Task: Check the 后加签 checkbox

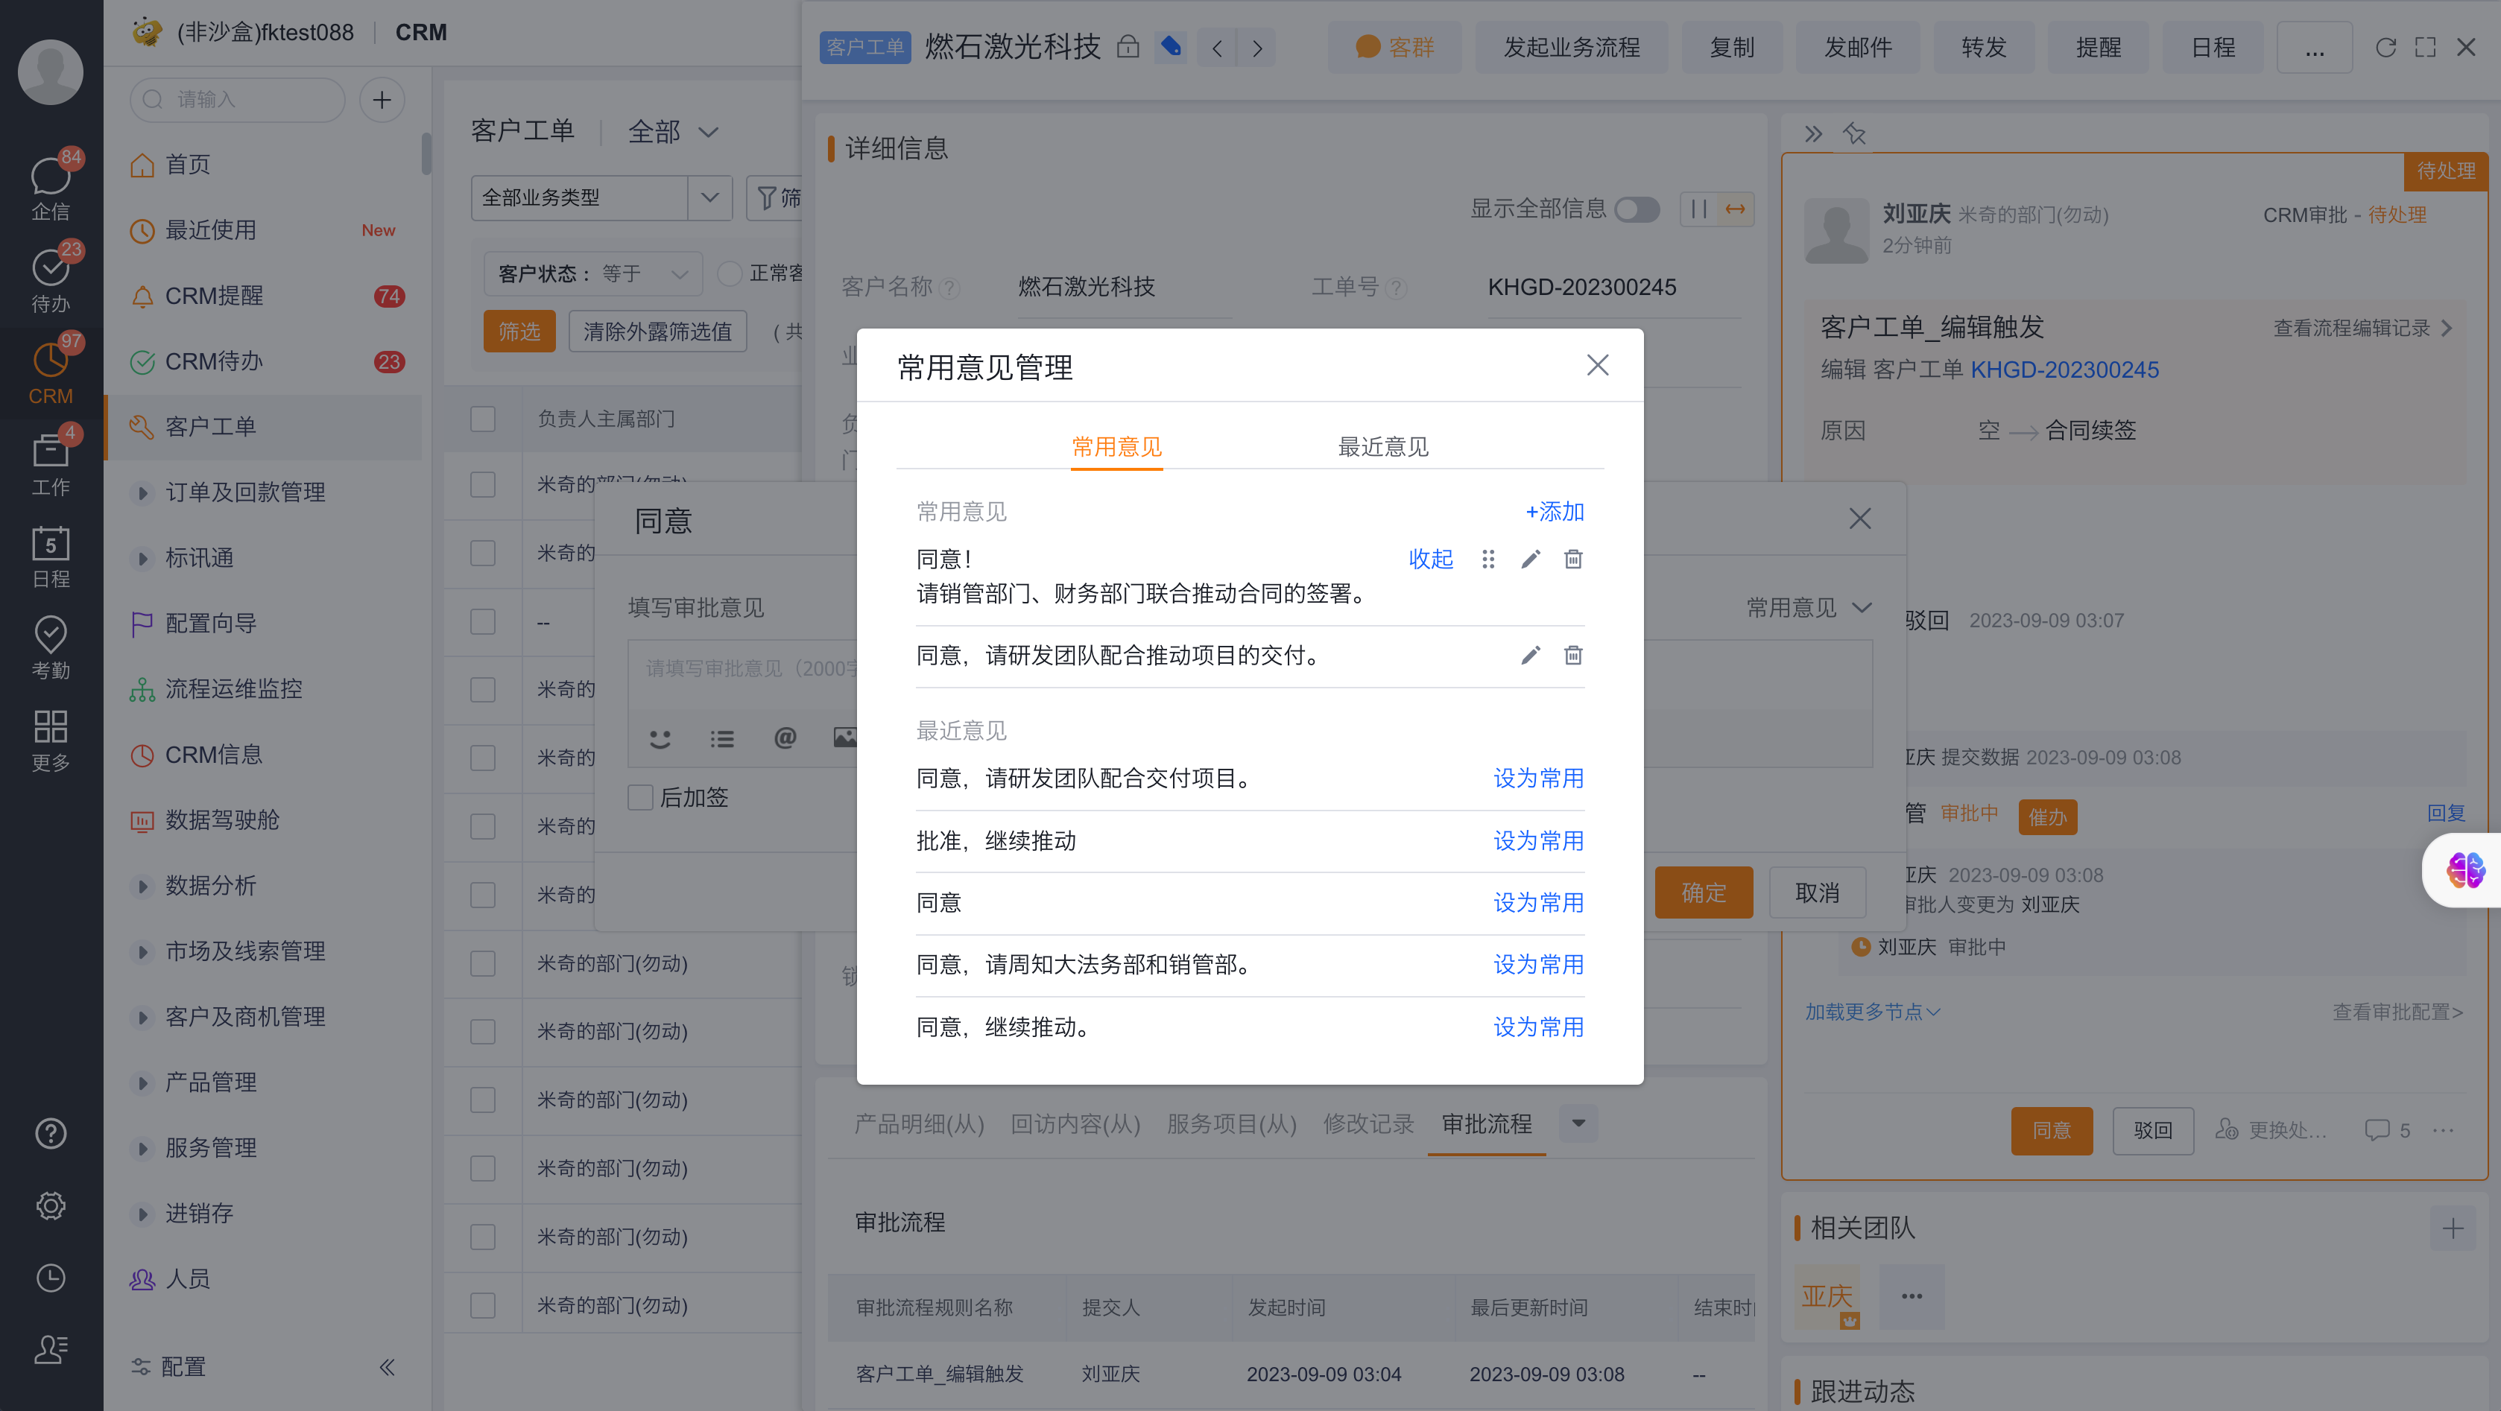Action: pos(641,796)
